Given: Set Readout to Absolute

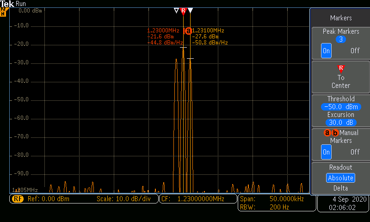Looking at the screenshot, I should [340, 178].
